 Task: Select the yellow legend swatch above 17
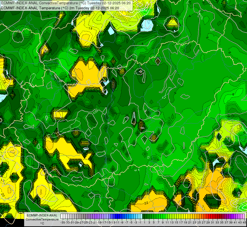click(x=180, y=216)
